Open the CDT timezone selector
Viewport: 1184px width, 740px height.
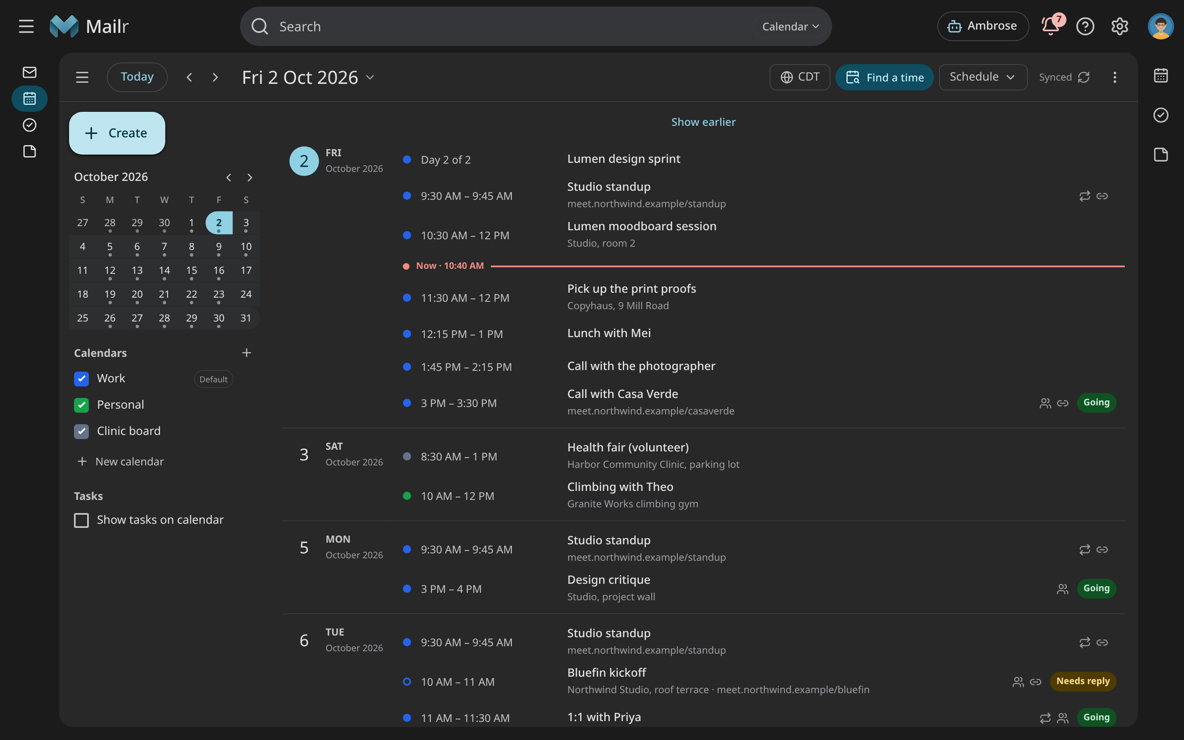coord(800,77)
